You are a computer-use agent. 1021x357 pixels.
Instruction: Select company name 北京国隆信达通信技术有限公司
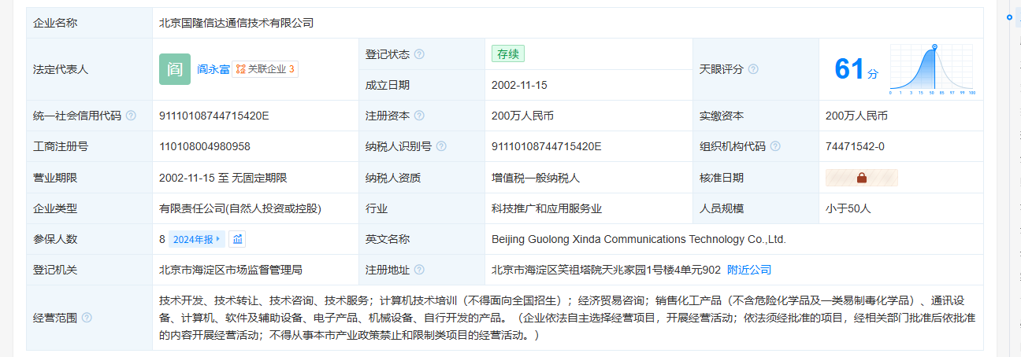pyautogui.click(x=236, y=23)
